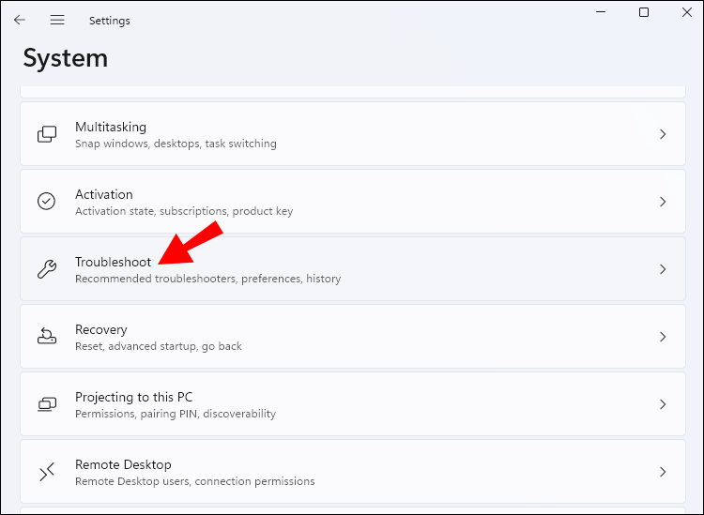Image resolution: width=704 pixels, height=515 pixels.
Task: Click the Projecting to this PC icon
Action: pyautogui.click(x=46, y=404)
